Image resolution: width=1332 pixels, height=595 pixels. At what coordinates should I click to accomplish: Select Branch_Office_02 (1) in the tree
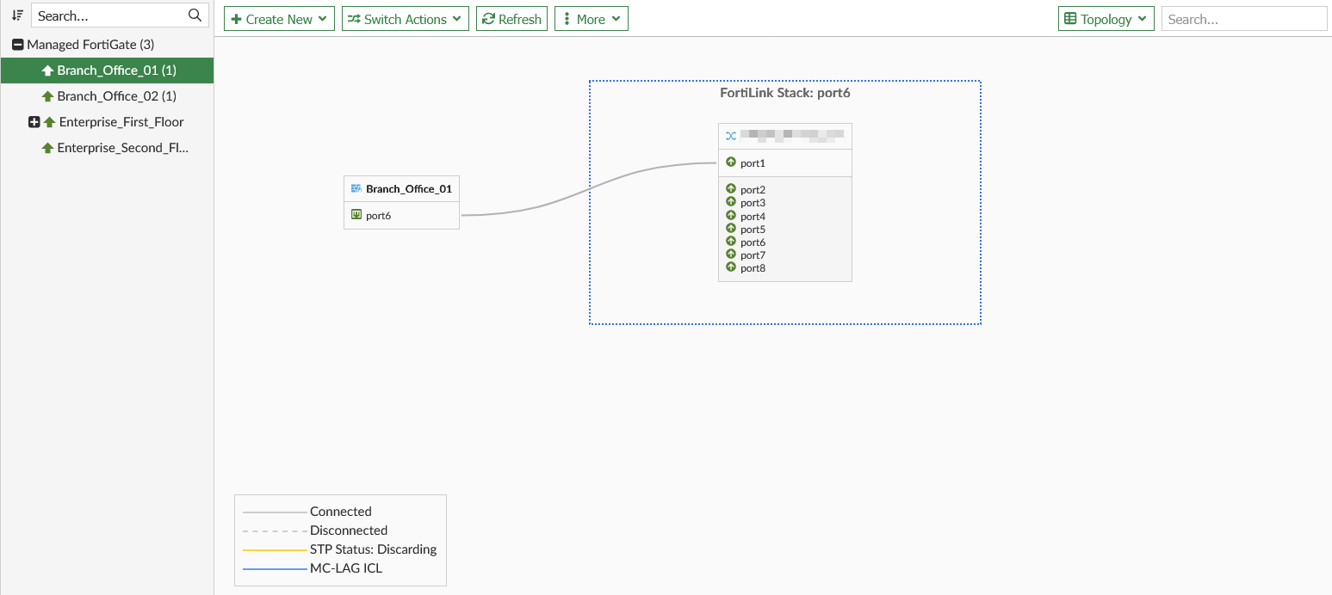[107, 96]
